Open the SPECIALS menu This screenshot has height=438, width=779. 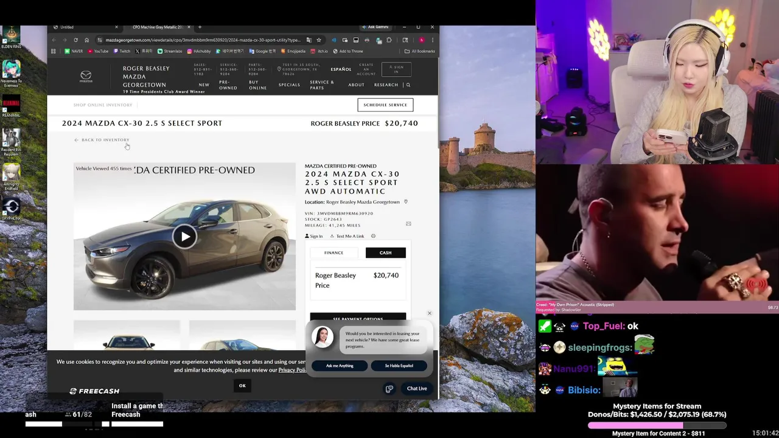(289, 85)
